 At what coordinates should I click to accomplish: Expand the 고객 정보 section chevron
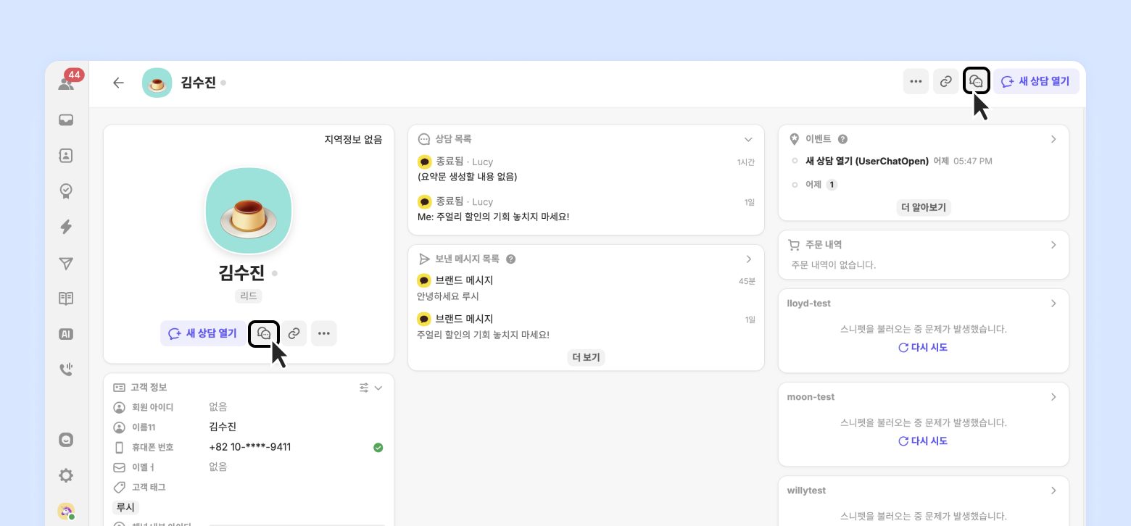click(378, 388)
